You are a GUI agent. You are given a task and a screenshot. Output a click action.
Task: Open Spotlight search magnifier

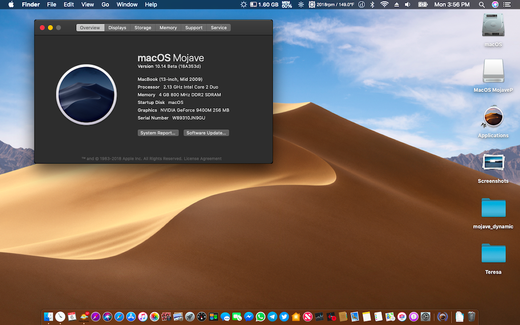point(482,4)
